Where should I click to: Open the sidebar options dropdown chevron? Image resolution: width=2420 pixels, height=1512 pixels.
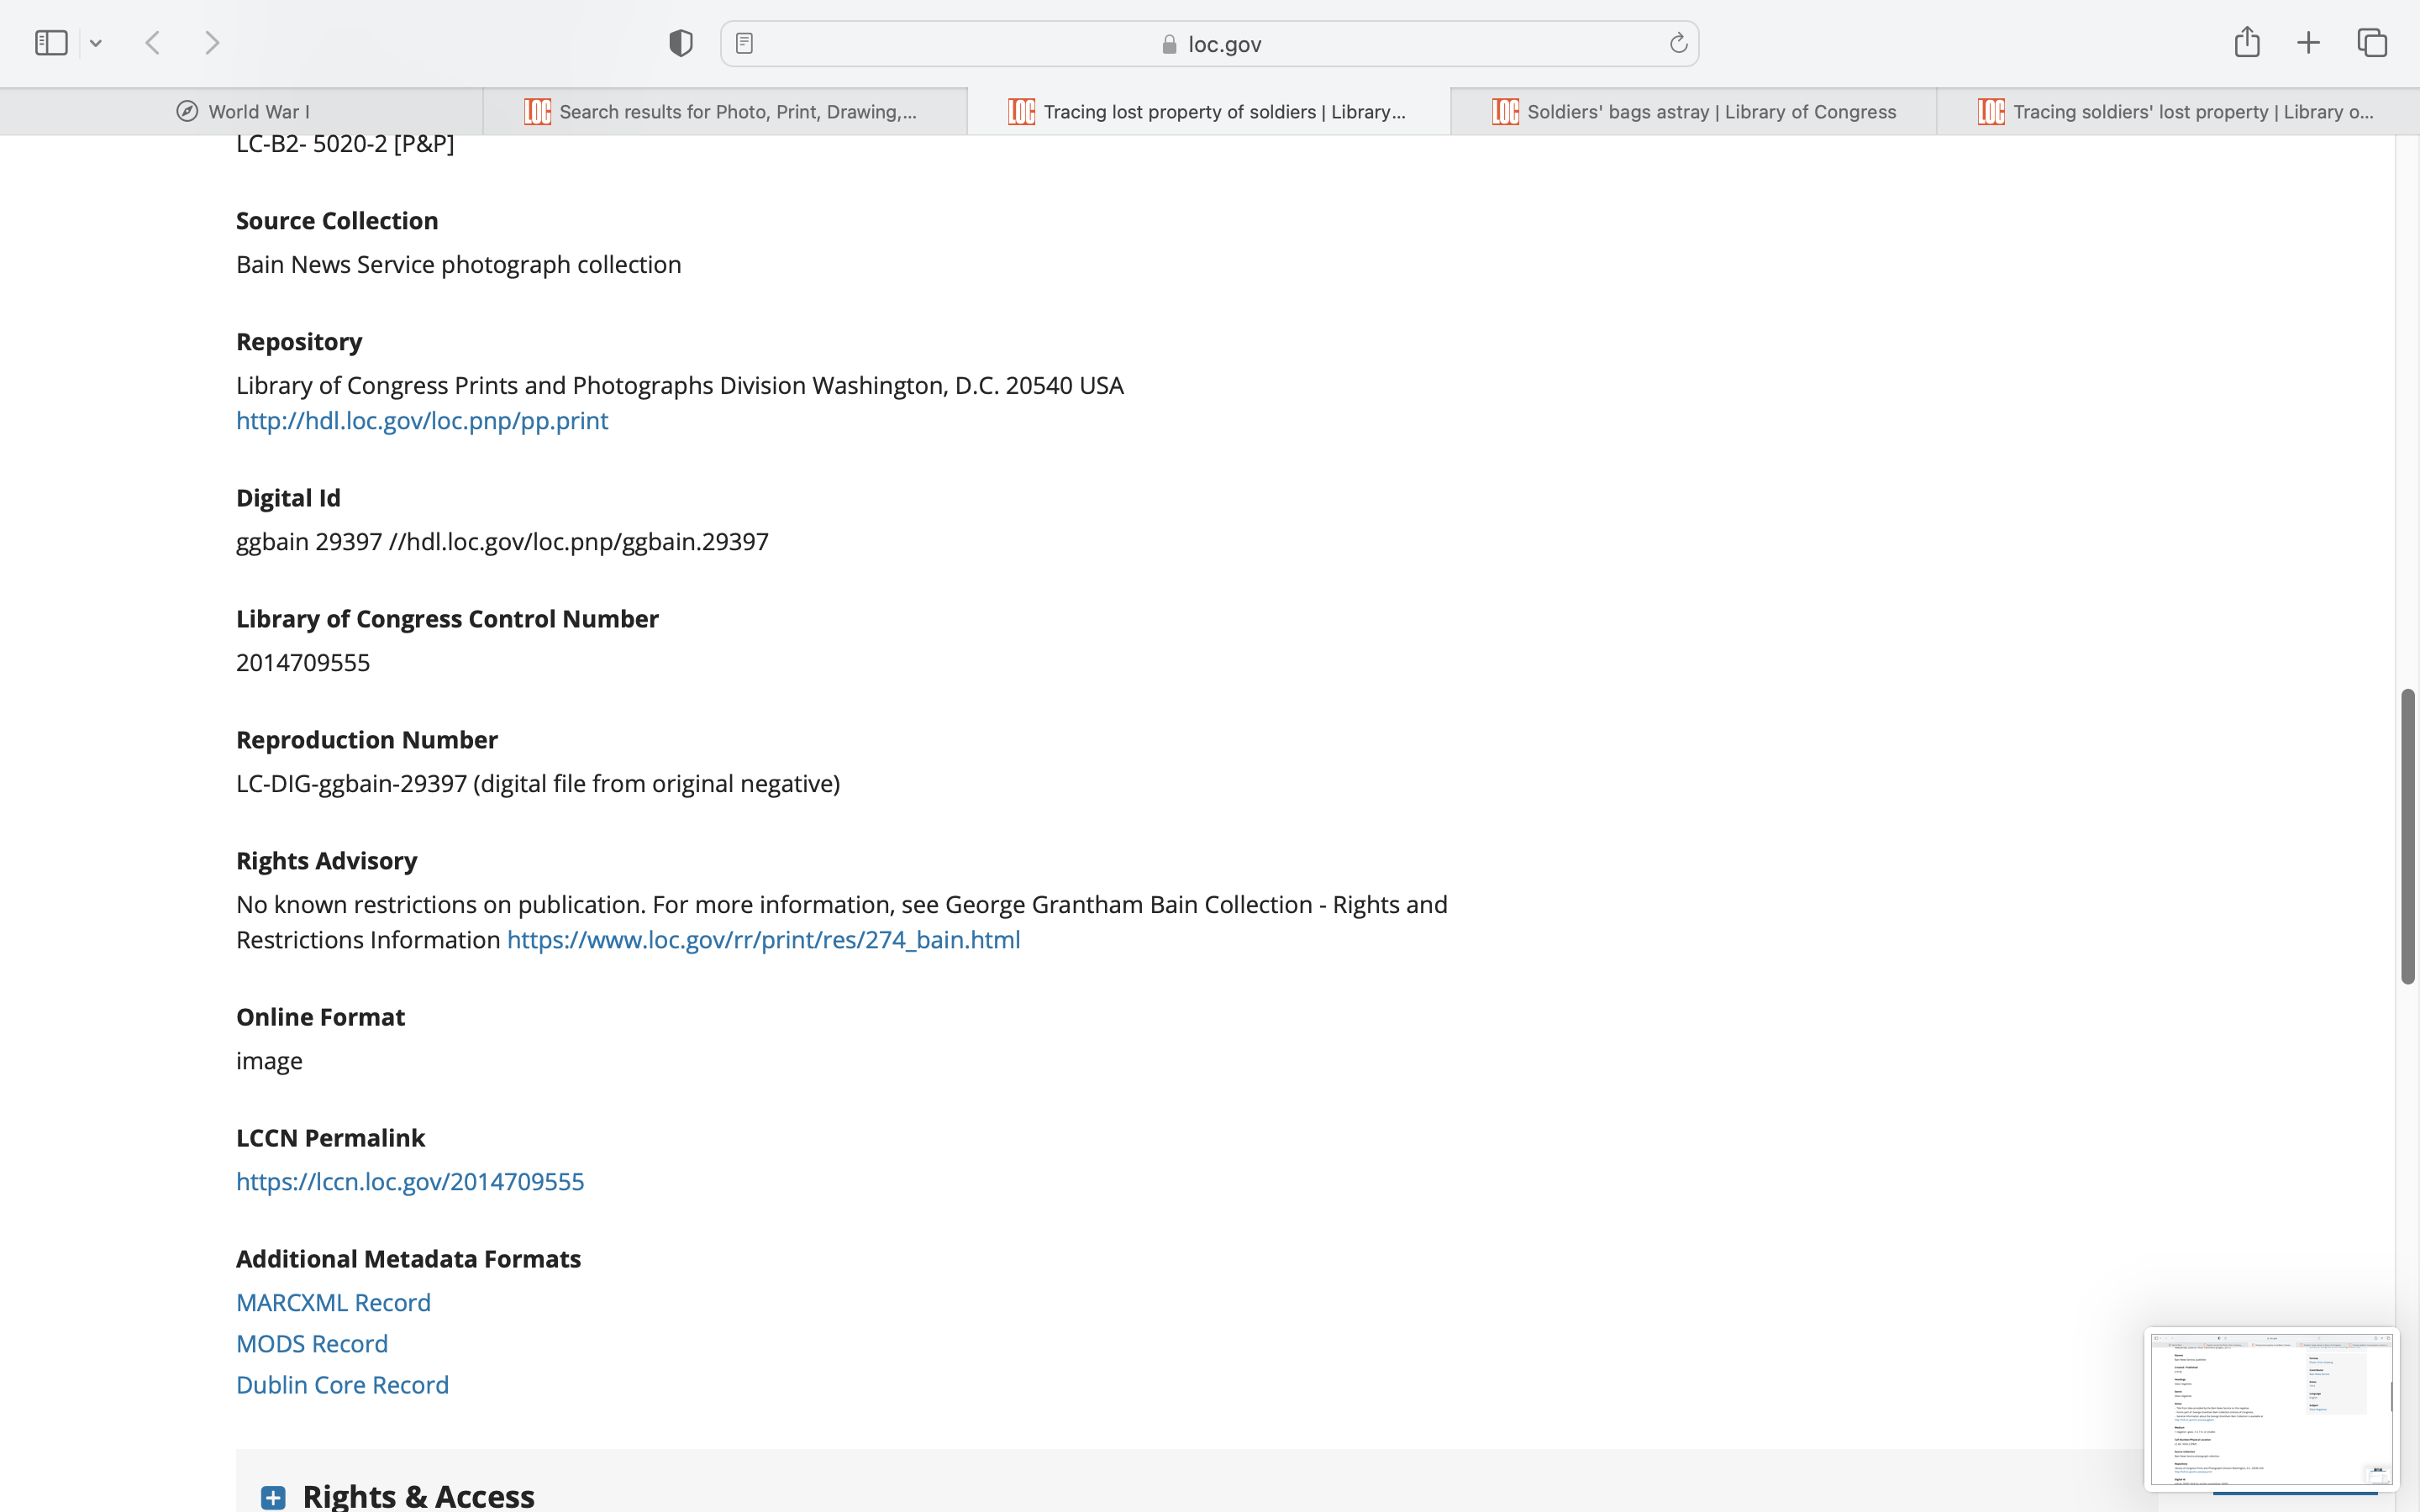(96, 43)
